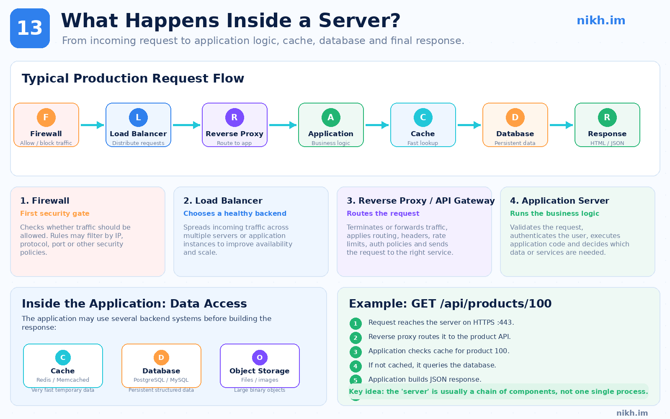Screen dimensions: 670x419
Task: Click 'Fast lookup' caption
Action: click(x=423, y=143)
